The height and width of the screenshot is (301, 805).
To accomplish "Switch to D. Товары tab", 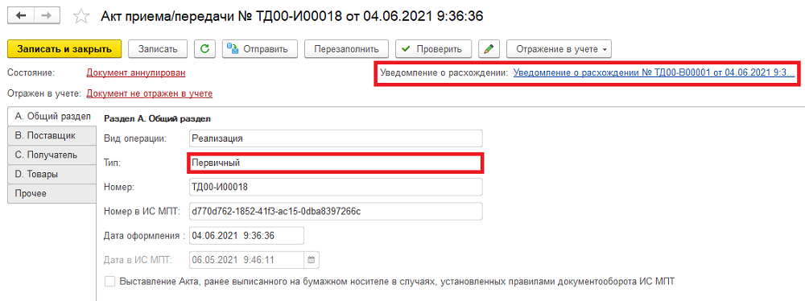I will [x=52, y=174].
